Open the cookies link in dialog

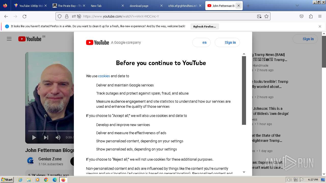(104, 76)
